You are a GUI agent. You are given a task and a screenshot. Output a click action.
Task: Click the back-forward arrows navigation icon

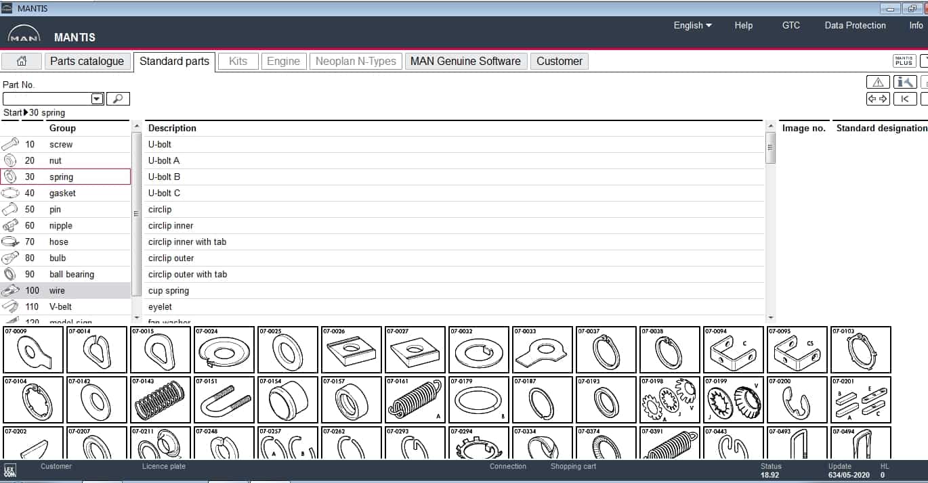877,98
